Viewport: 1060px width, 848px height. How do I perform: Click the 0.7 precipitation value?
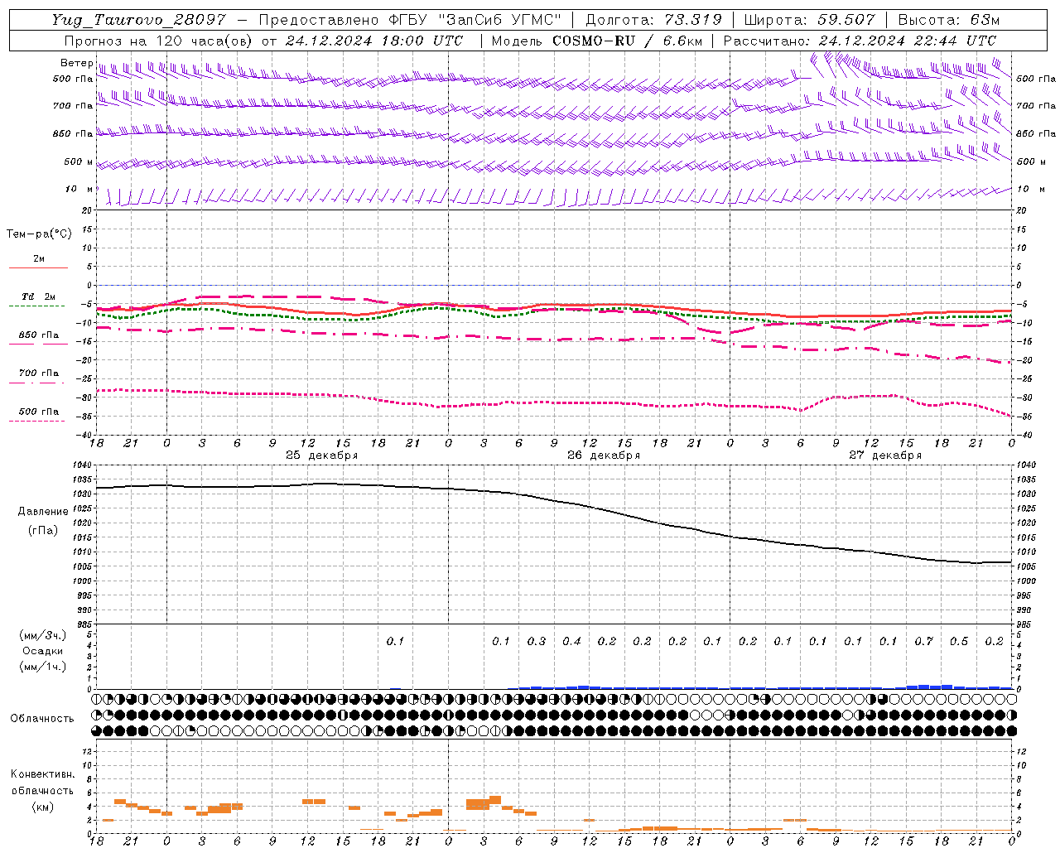(x=923, y=641)
